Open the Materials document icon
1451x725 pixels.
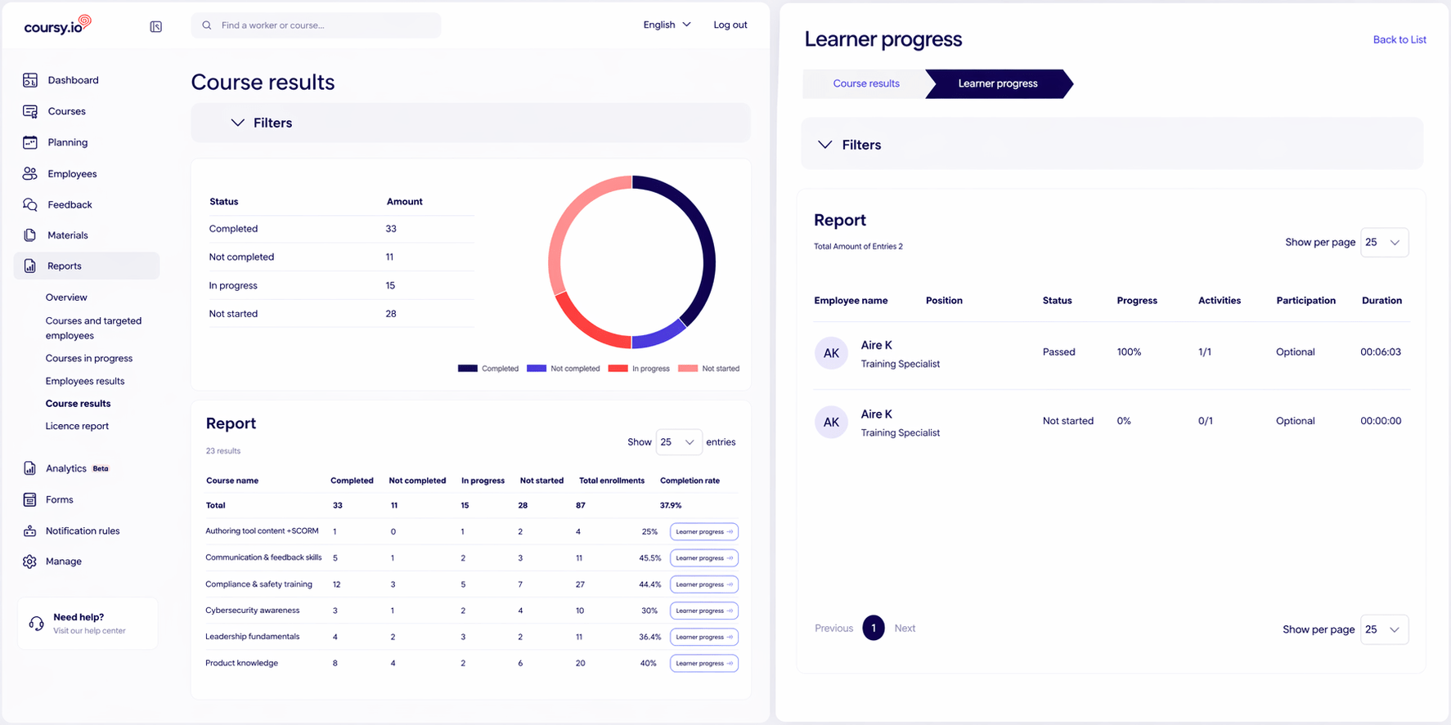click(x=30, y=235)
